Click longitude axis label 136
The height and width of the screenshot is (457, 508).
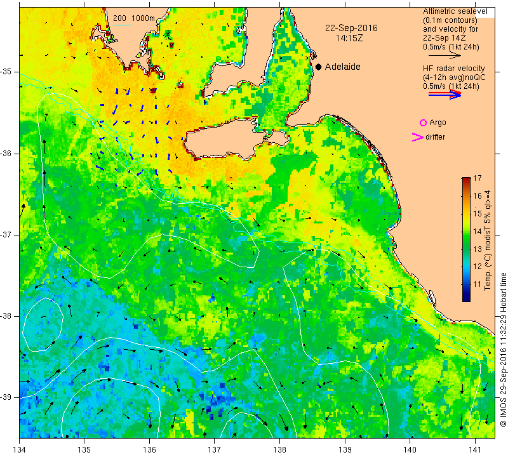[x=149, y=449]
